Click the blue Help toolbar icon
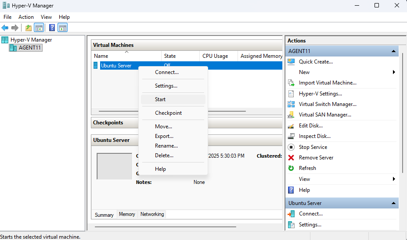 52,28
